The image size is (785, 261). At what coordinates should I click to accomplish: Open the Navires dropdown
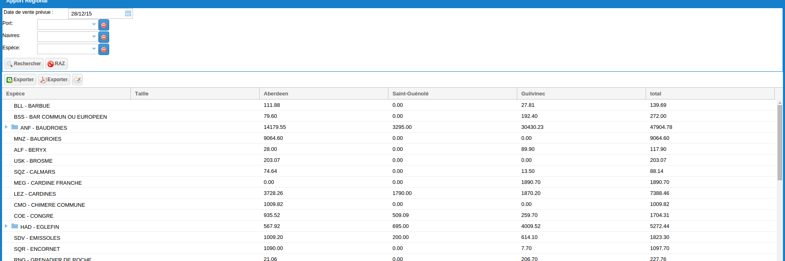94,37
